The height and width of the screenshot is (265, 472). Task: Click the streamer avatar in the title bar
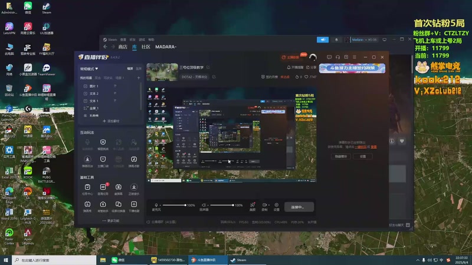click(313, 57)
